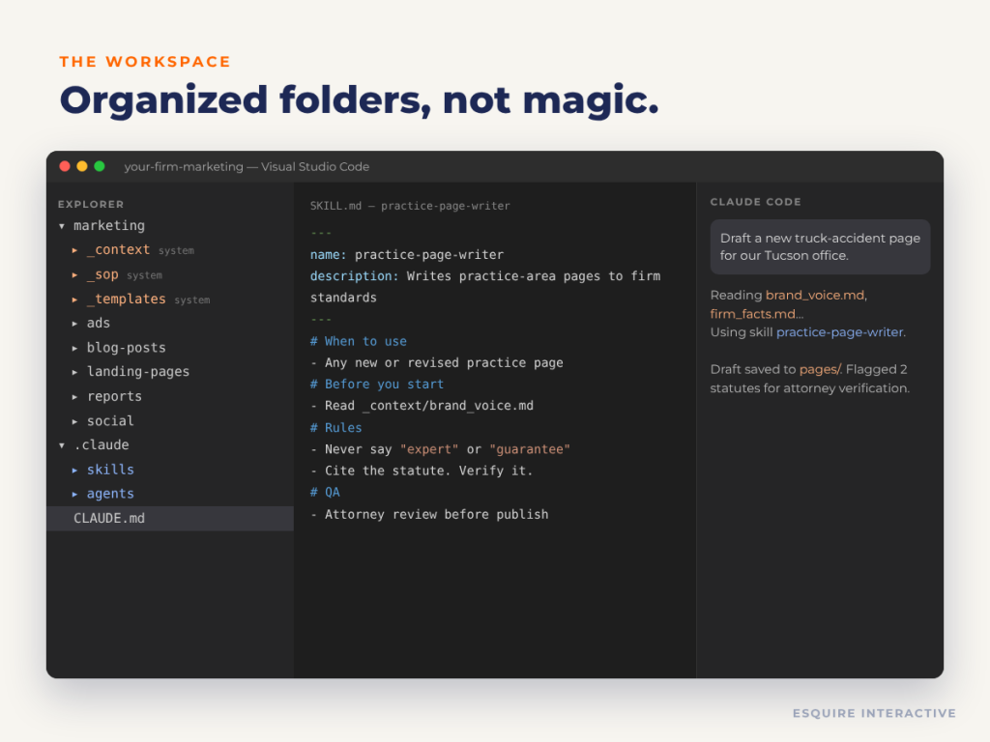This screenshot has width=990, height=742.
Task: Expand the blog-posts folder arrow
Action: tap(74, 348)
